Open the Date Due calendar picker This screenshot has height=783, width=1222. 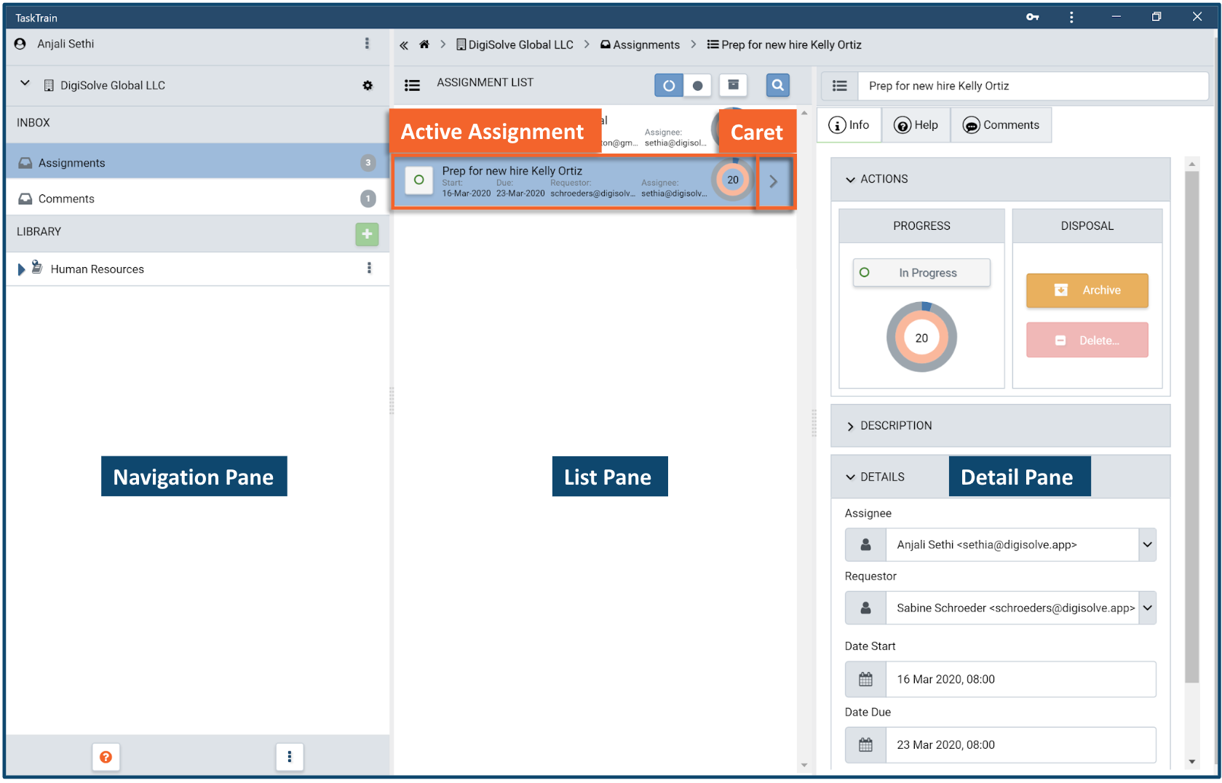tap(865, 744)
